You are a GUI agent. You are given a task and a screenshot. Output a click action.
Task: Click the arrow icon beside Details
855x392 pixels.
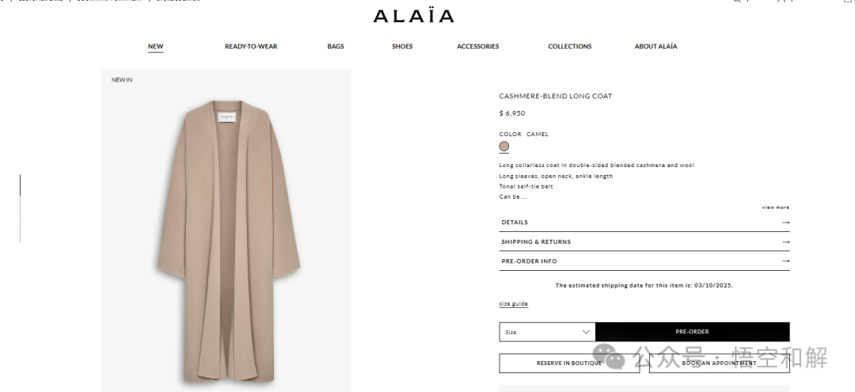tap(785, 223)
